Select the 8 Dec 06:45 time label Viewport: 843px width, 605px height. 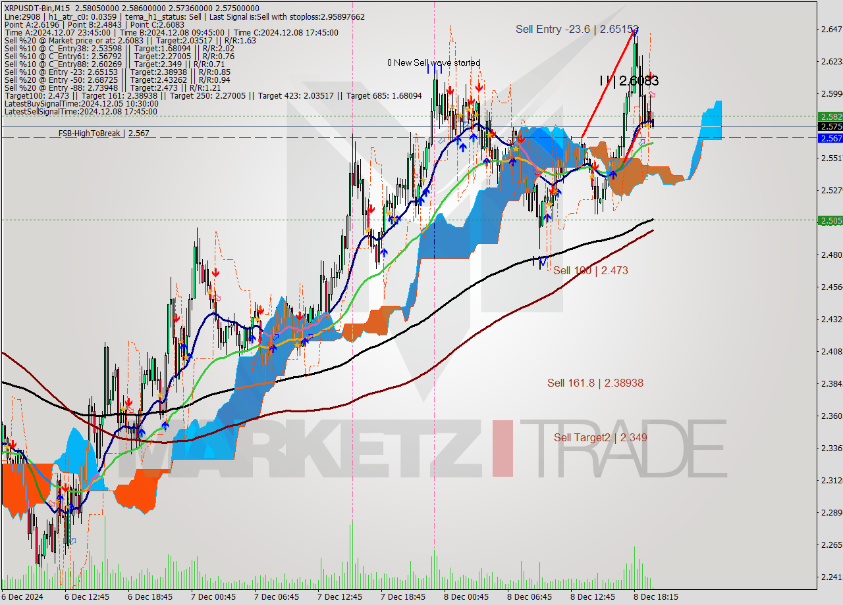tap(530, 597)
